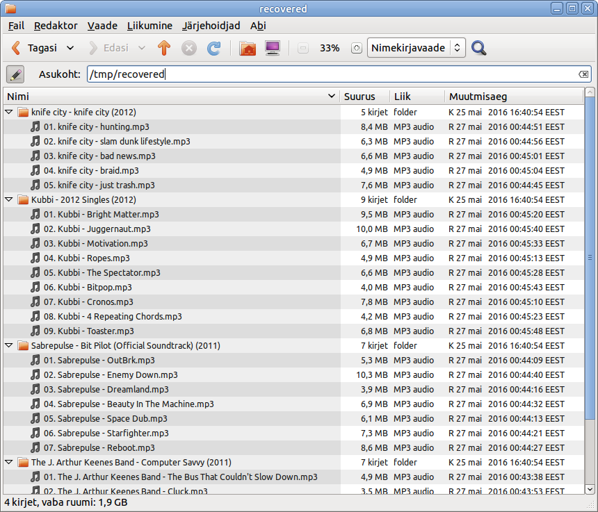Select the knife city (2012) folder icon
This screenshot has width=598, height=512.
click(x=23, y=112)
